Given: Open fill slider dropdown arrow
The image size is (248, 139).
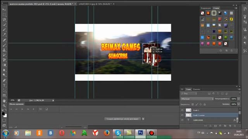Looking at the screenshot, I should click(239, 104).
